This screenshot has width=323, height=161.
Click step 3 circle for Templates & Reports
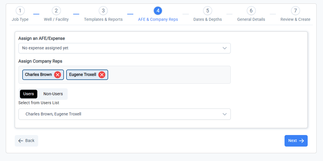click(x=103, y=11)
